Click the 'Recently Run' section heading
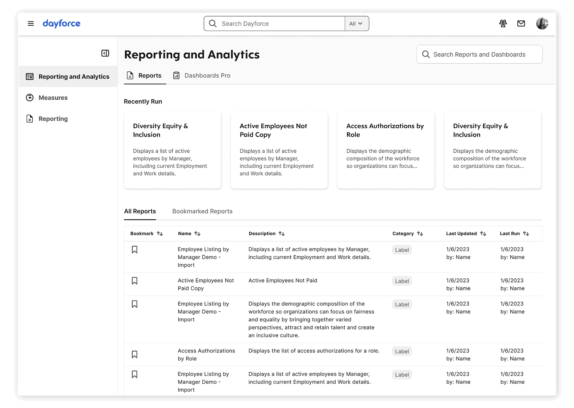This screenshot has width=574, height=408. (143, 102)
